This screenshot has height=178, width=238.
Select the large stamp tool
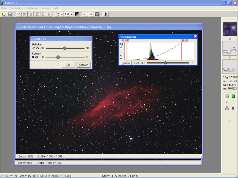pos(227,108)
